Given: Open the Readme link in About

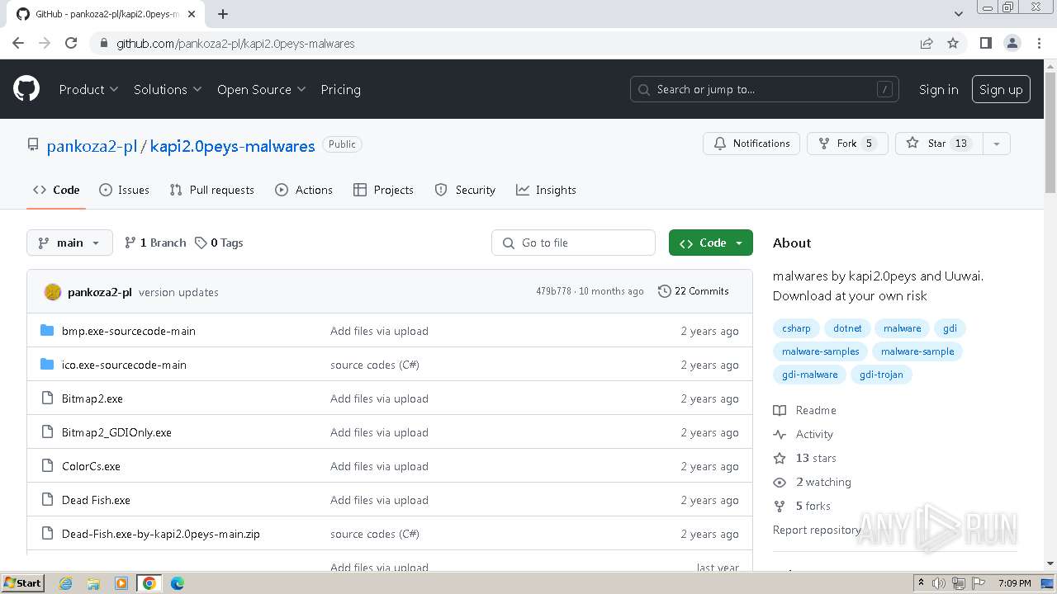Looking at the screenshot, I should click(x=805, y=410).
